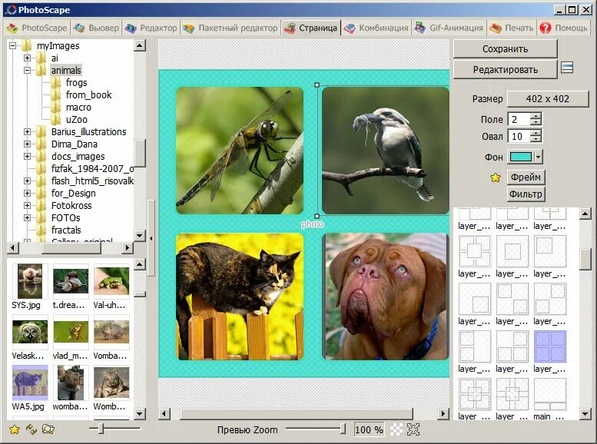The image size is (597, 444).
Task: Expand the Dima_Dana folder node
Action: [27, 144]
